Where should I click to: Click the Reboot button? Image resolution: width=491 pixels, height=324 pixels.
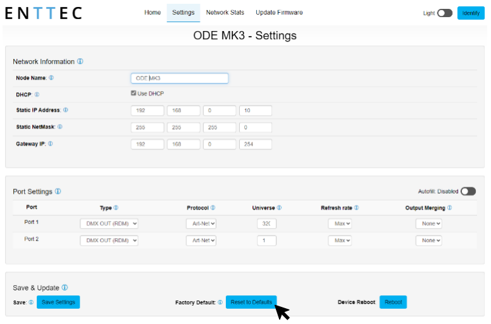pos(393,302)
